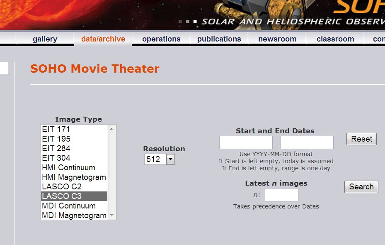This screenshot has width=385, height=245.
Task: Focus the Latest n images field
Action: point(282,195)
